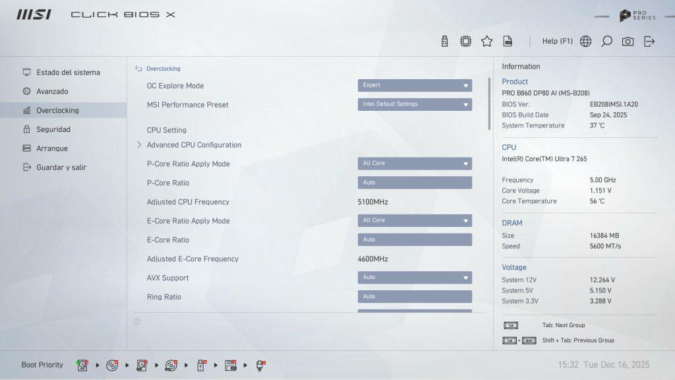Click the Intel(R) Core(TM) Ultra 7 265 text
The image size is (675, 380).
point(544,159)
